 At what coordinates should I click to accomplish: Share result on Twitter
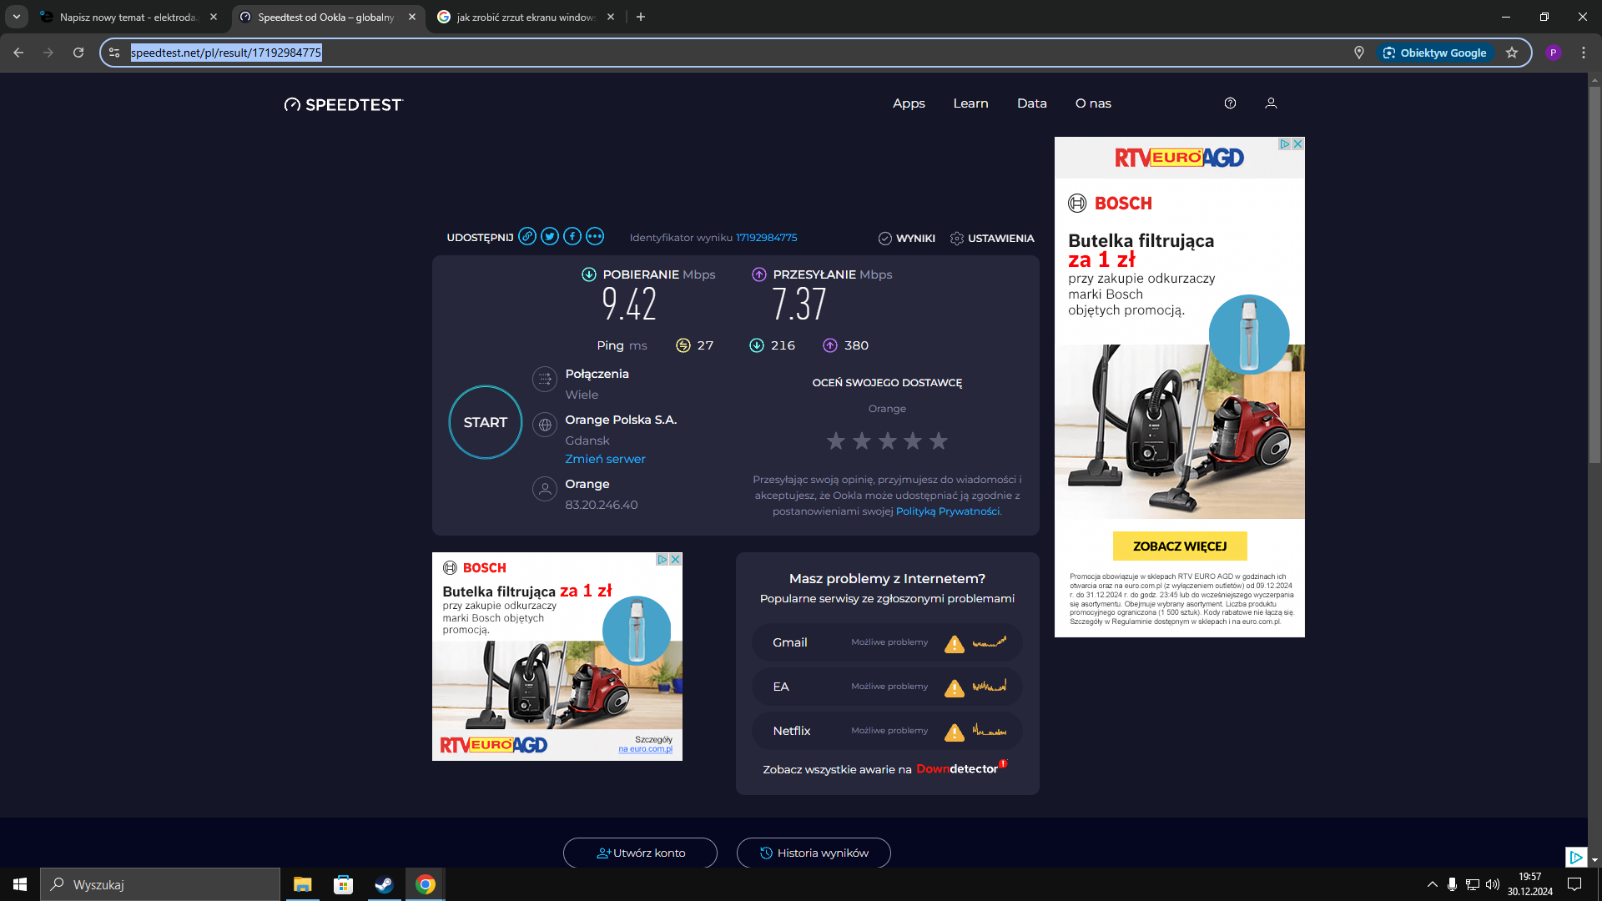[x=550, y=237]
